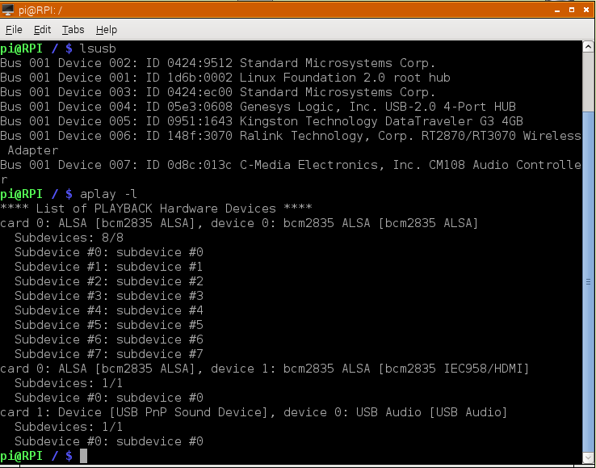Close the pi@RPI terminal window
The image size is (596, 468).
[585, 9]
